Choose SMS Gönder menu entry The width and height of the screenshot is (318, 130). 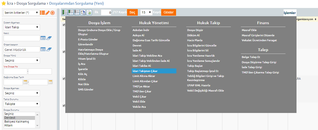point(86,89)
